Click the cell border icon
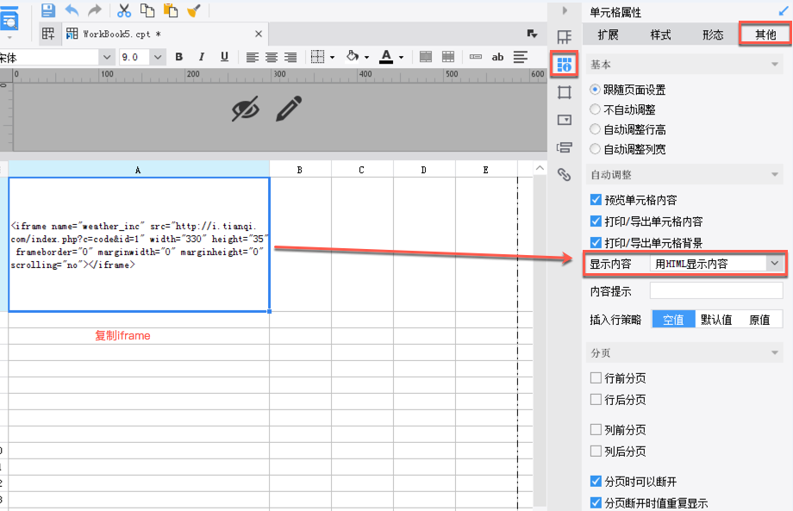The height and width of the screenshot is (511, 793). [x=317, y=57]
